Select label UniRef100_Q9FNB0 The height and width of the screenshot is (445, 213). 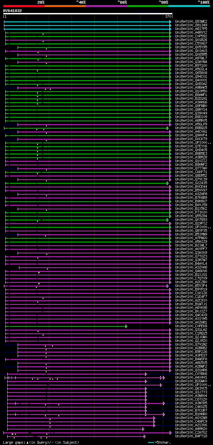191,106
